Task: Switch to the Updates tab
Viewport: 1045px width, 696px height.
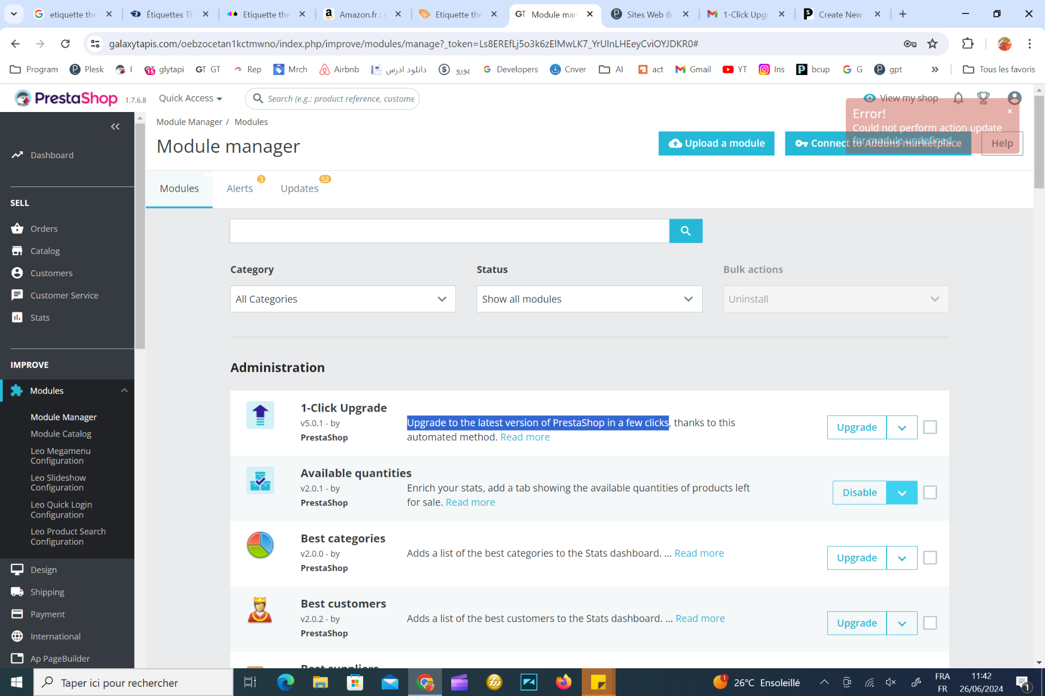Action: click(299, 189)
